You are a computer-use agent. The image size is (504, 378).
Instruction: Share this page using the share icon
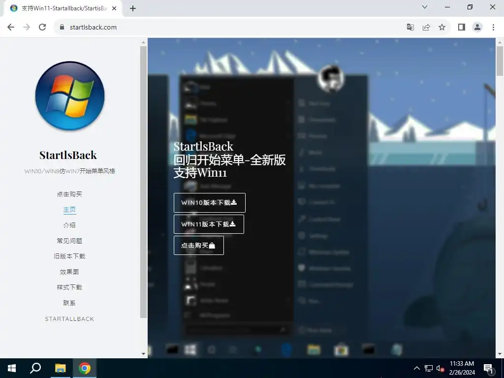pos(426,27)
